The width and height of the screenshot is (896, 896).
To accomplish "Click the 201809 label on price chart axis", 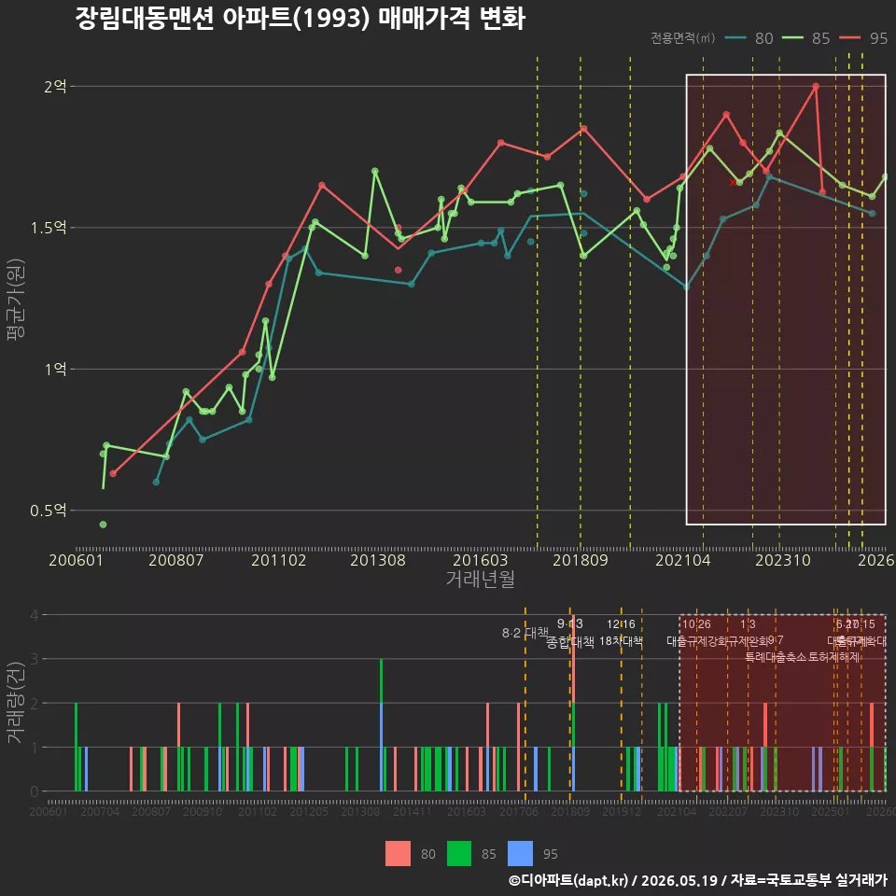I will click(x=580, y=560).
